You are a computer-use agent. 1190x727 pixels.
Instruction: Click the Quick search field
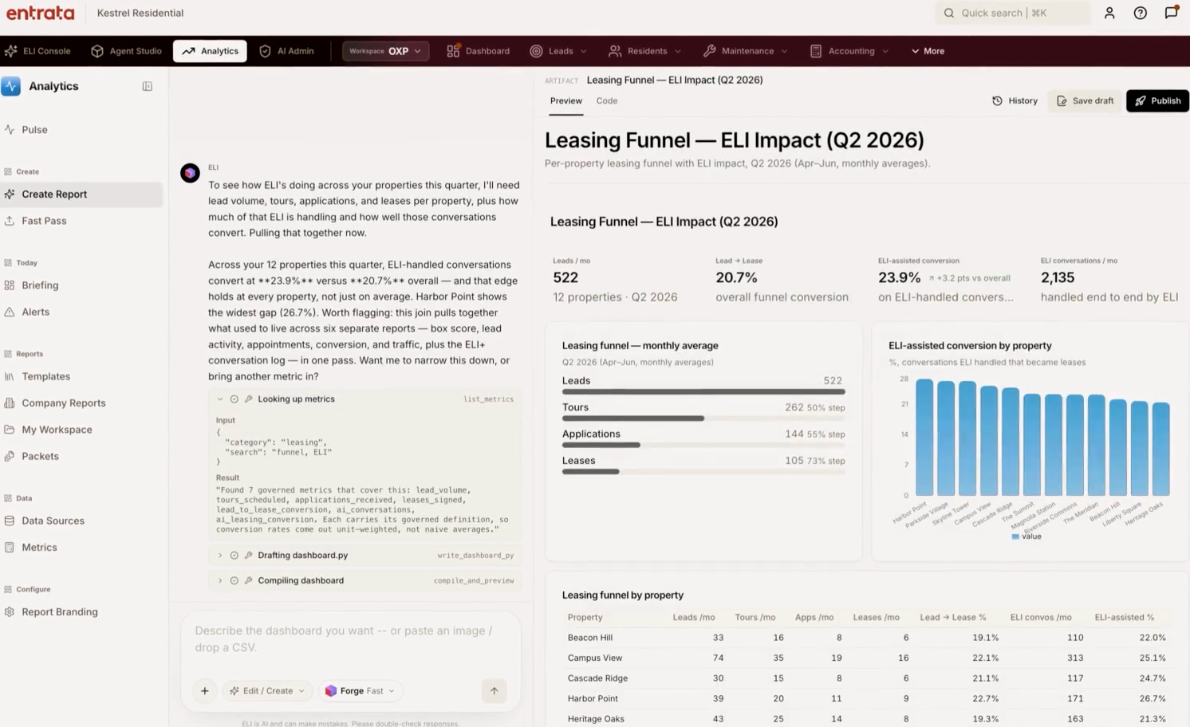pyautogui.click(x=1012, y=13)
